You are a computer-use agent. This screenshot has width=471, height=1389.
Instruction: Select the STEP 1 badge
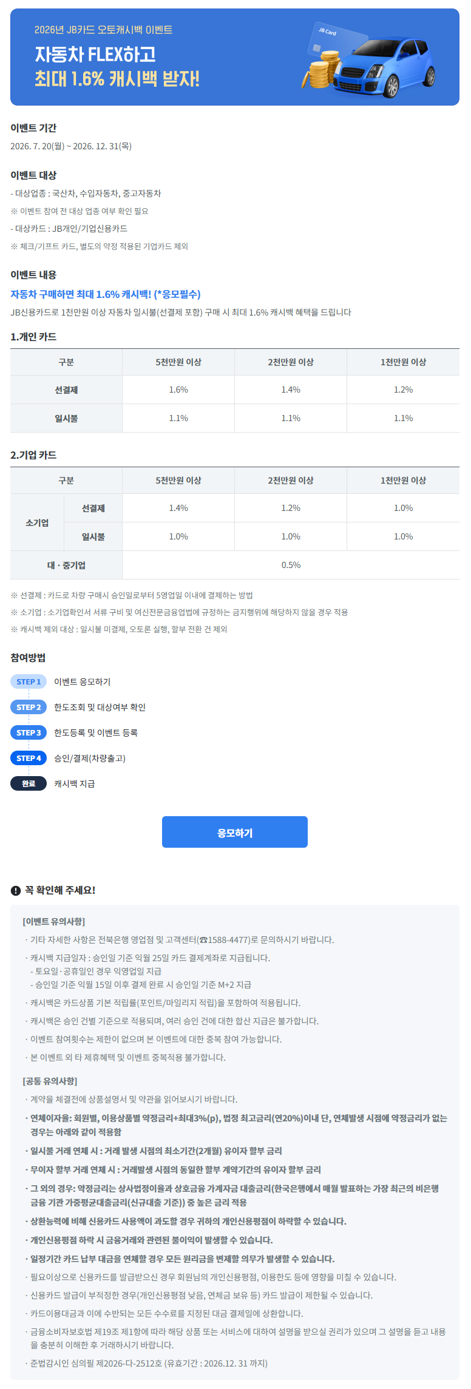(x=29, y=681)
